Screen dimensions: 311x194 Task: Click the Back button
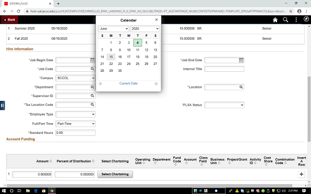10,19
